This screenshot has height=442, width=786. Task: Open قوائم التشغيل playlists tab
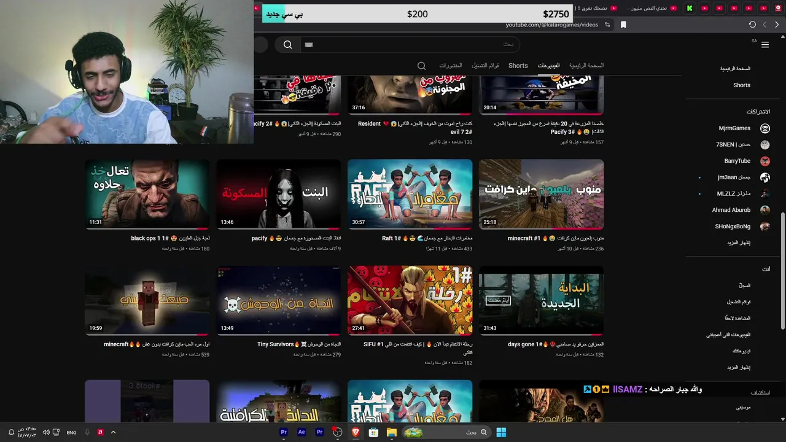point(485,66)
